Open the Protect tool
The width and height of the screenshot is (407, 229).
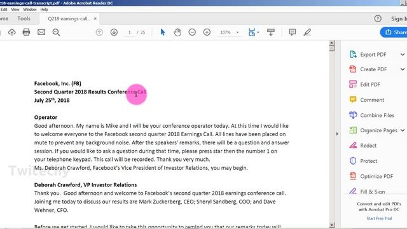coord(369,161)
